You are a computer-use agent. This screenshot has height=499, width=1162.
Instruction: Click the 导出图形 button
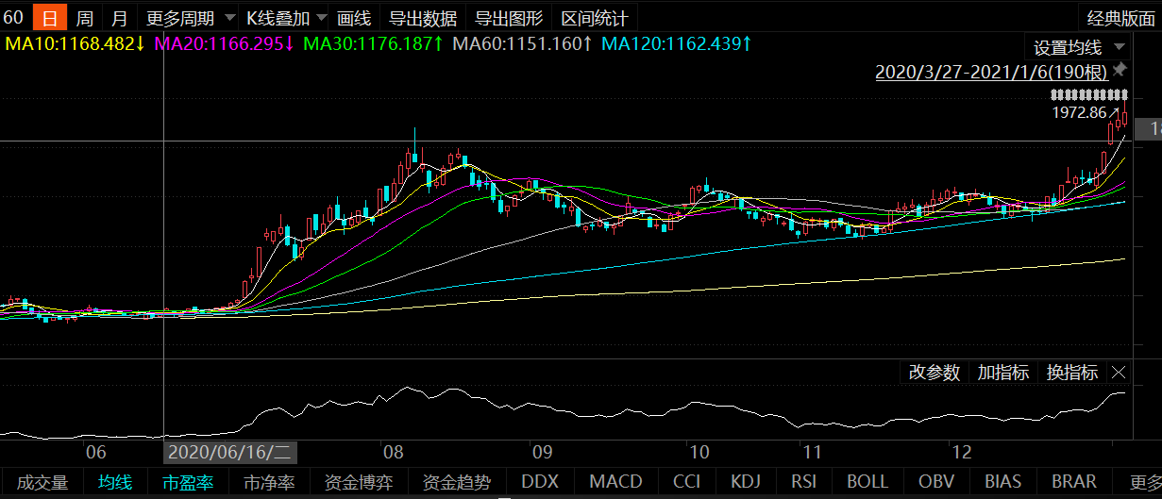(x=508, y=17)
